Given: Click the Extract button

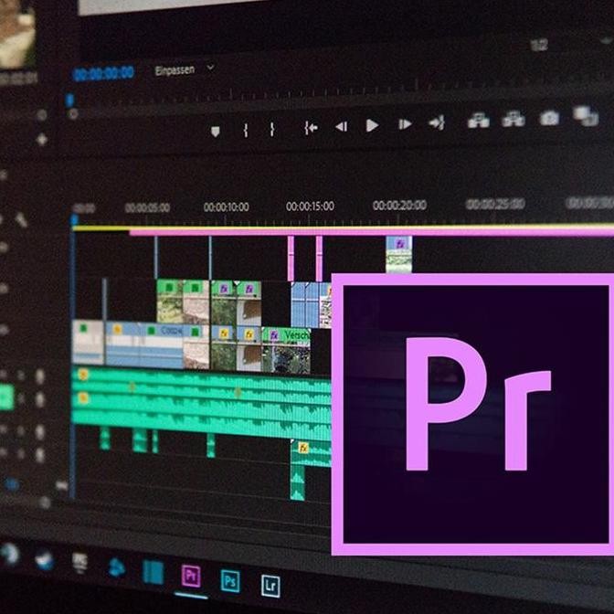Looking at the screenshot, I should 513,119.
